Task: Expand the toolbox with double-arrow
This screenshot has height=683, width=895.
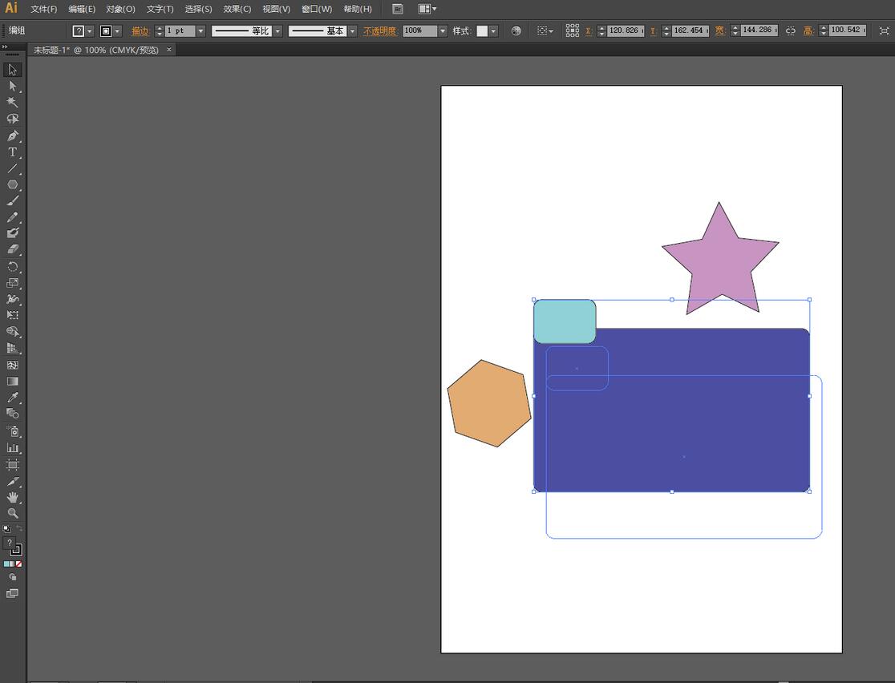Action: click(4, 46)
